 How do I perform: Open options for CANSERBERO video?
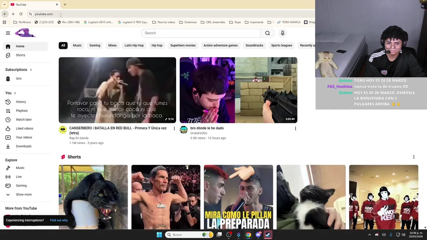[174, 128]
